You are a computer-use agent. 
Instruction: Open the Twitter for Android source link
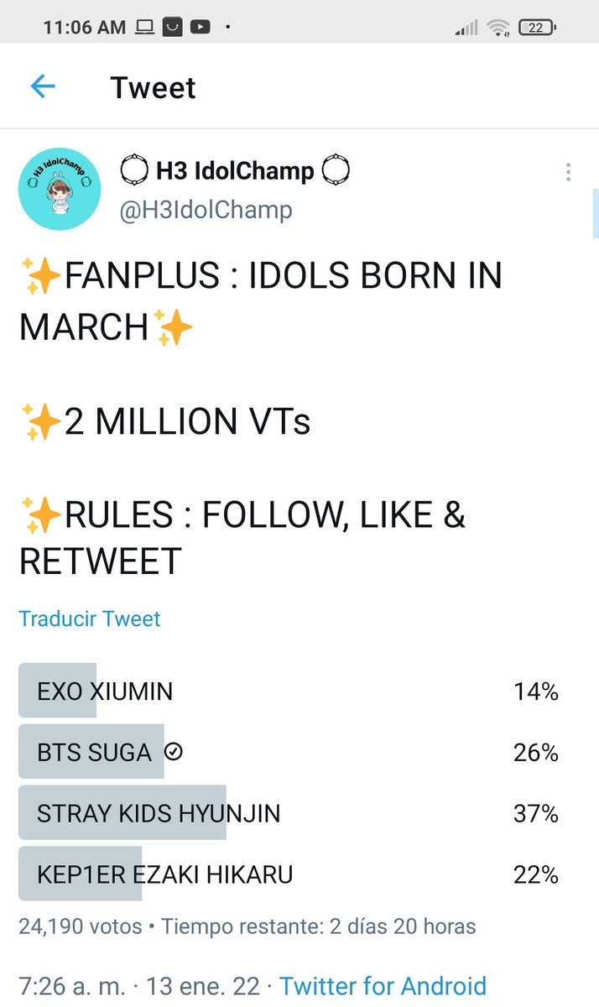[x=383, y=985]
